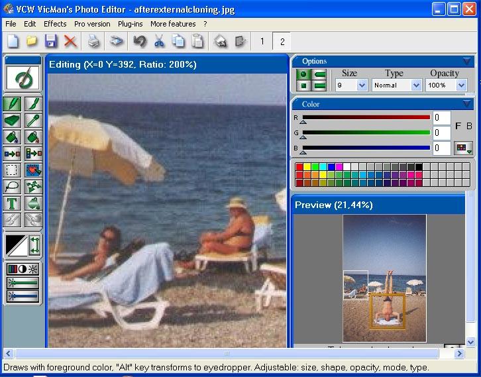
Task: Select the Eraser tool
Action: [x=12, y=120]
